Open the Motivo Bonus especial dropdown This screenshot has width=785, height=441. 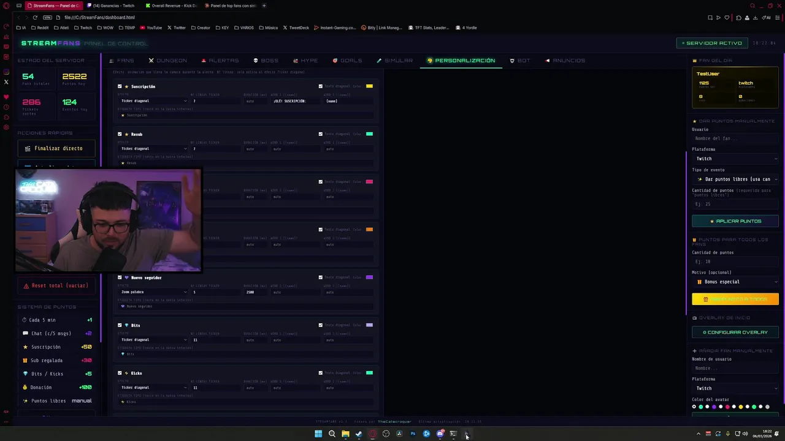[735, 282]
